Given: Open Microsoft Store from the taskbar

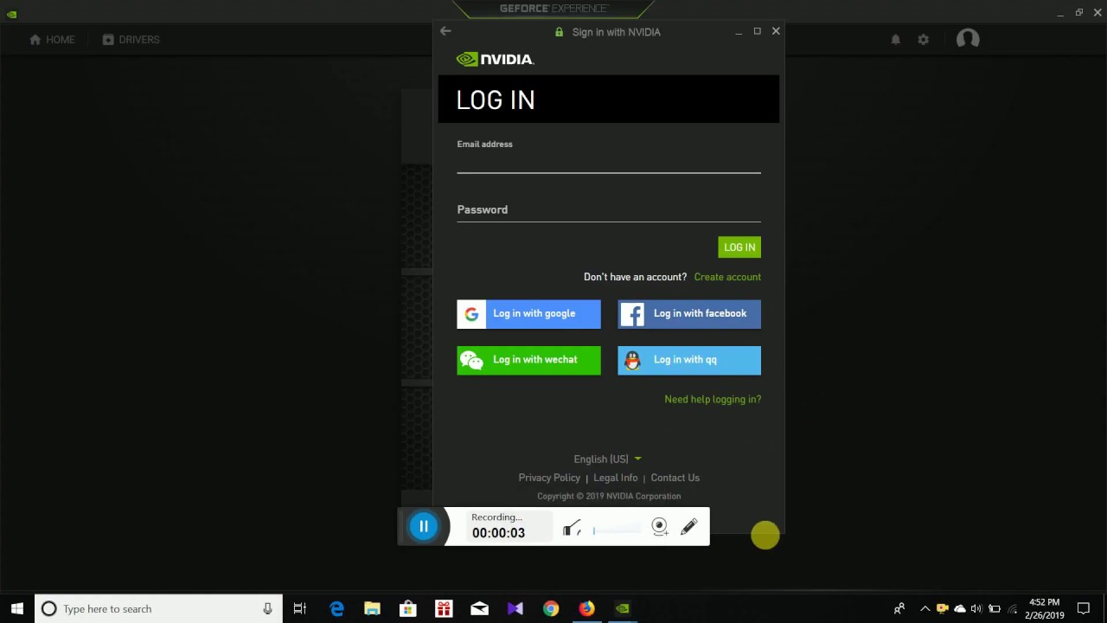Looking at the screenshot, I should pos(408,609).
